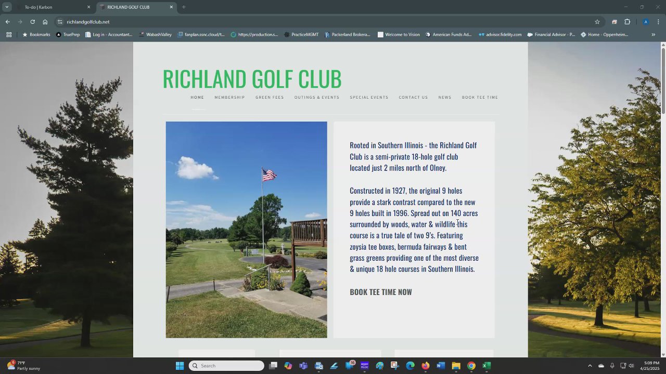This screenshot has width=666, height=374.
Task: Open the clock and date 5:09 PM
Action: 650,366
